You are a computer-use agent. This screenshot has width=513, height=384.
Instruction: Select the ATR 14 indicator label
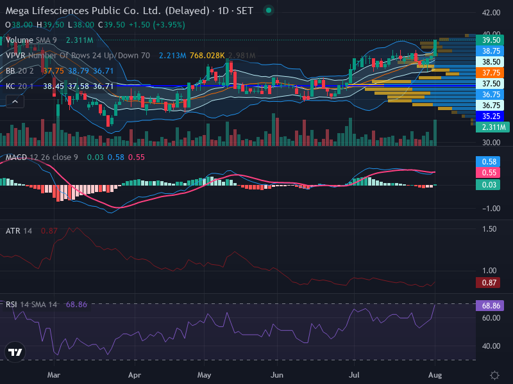(x=19, y=231)
